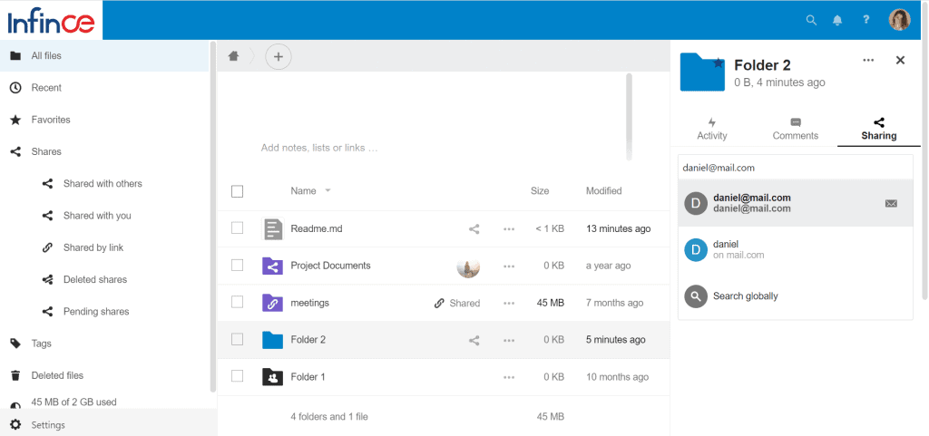
Task: Click the plus button to add new file
Action: click(x=279, y=56)
